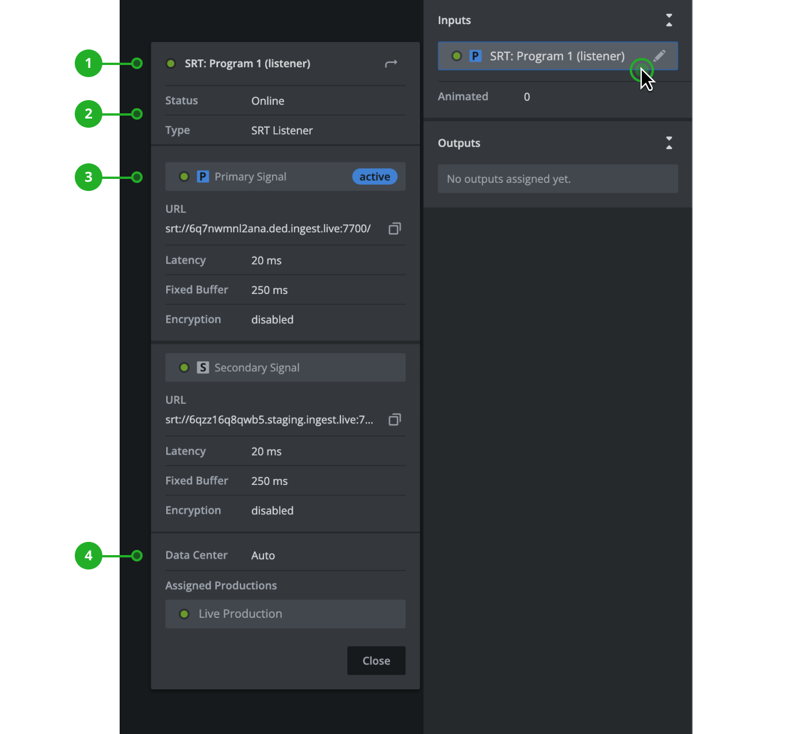The image size is (811, 734).
Task: Select the Secondary Signal header row
Action: (x=285, y=368)
